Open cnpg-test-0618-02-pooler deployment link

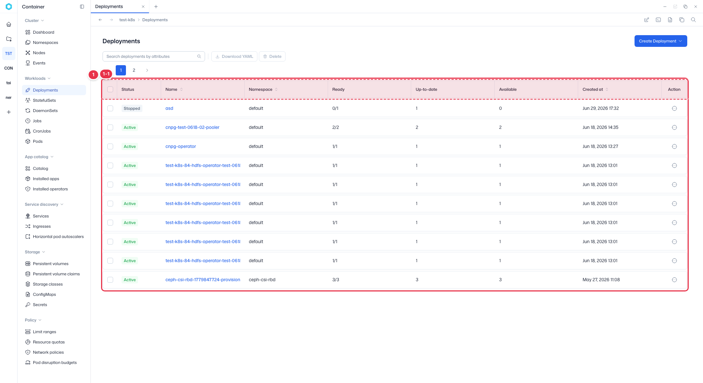point(192,127)
